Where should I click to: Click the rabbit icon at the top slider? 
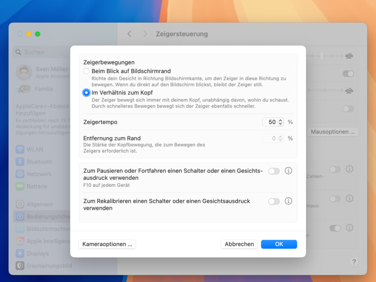click(x=349, y=56)
